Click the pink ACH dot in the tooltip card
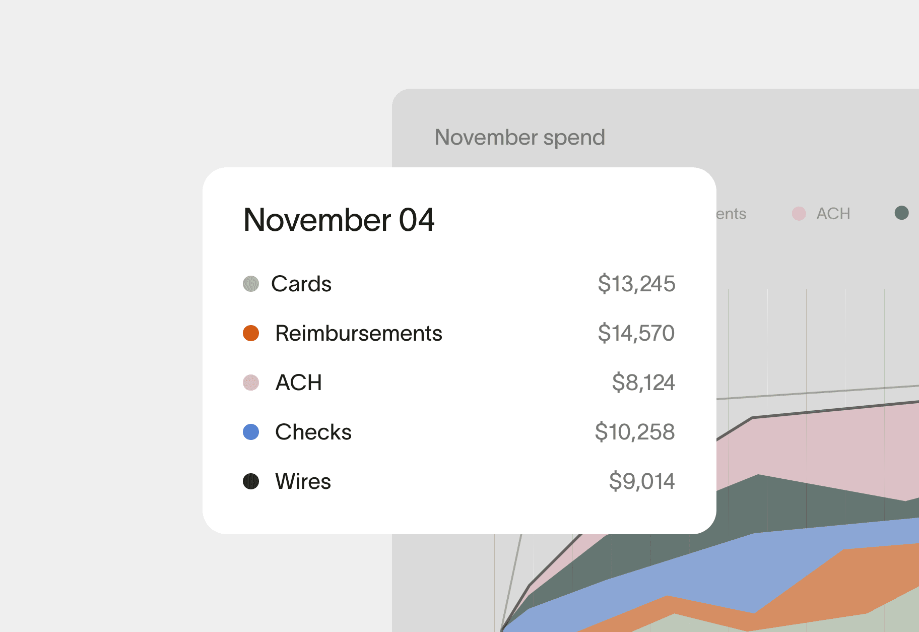This screenshot has height=632, width=919. (251, 383)
